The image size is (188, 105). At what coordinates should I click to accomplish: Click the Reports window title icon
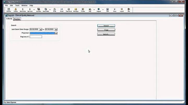tap(7, 15)
